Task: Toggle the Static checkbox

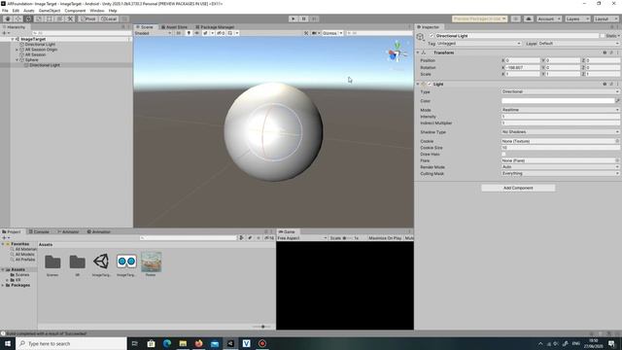Action: [603, 36]
